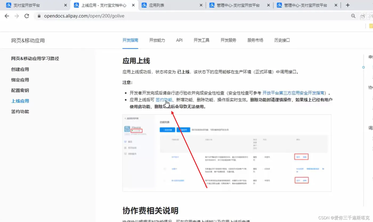373x222 pixels.
Task: Reload the page with the refresh icon
Action: click(27, 16)
